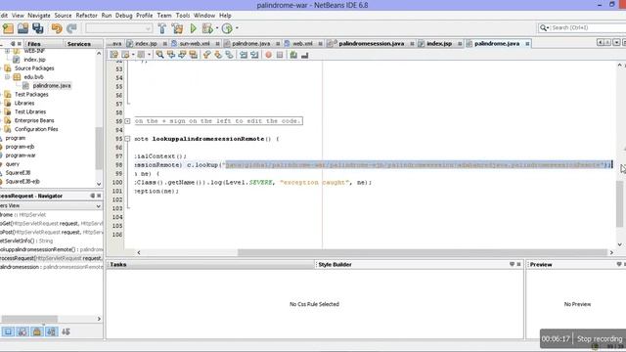
Task: Click the New Project toolbar icon
Action: tap(8, 28)
